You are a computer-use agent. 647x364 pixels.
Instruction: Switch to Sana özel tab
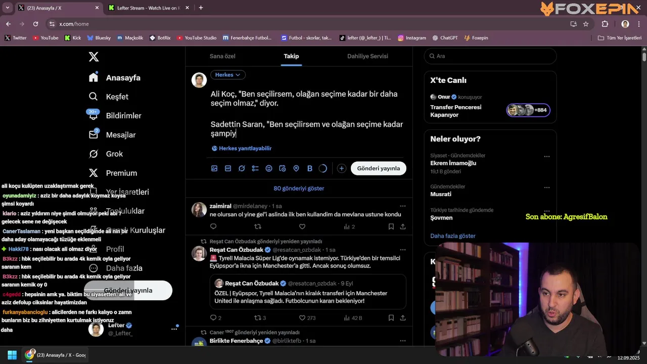(x=222, y=56)
